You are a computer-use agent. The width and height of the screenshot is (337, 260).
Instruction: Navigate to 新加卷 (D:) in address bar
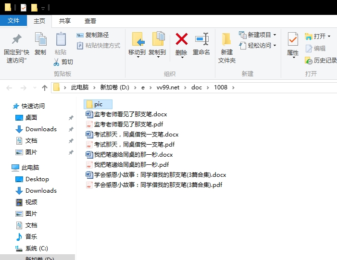tap(114, 87)
